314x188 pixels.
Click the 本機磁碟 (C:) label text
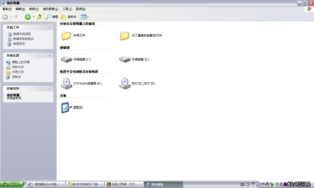(x=82, y=60)
